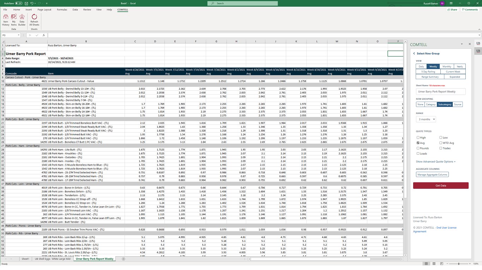Open the Range dropdown showing 3 months
The image size is (482, 270).
click(x=426, y=120)
